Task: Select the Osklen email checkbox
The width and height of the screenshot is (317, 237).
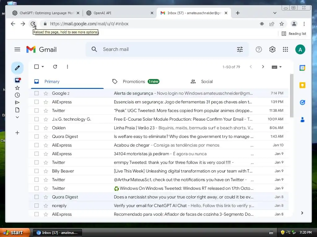Action: pos(37,128)
